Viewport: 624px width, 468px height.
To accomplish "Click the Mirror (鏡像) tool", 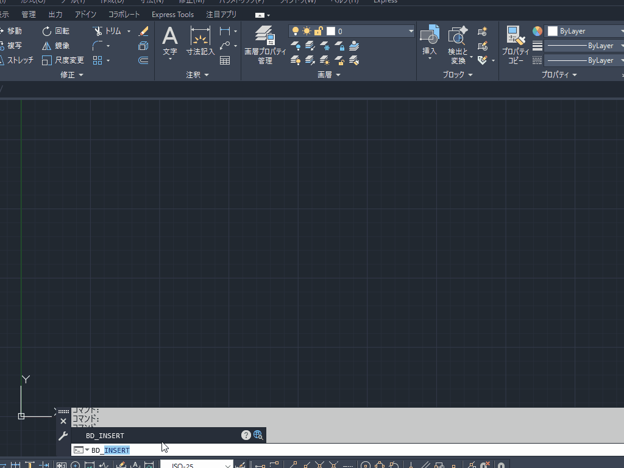I will pos(55,46).
